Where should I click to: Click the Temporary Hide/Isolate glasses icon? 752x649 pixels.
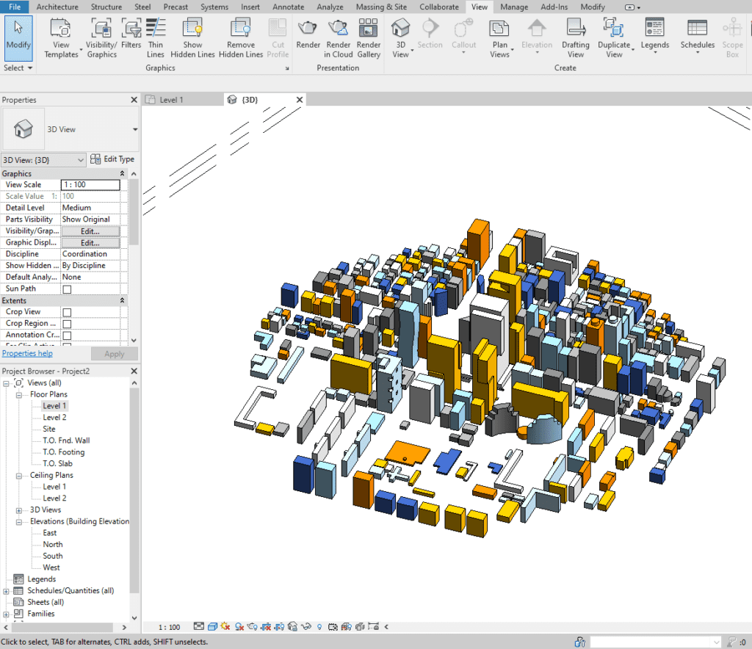pyautogui.click(x=307, y=626)
